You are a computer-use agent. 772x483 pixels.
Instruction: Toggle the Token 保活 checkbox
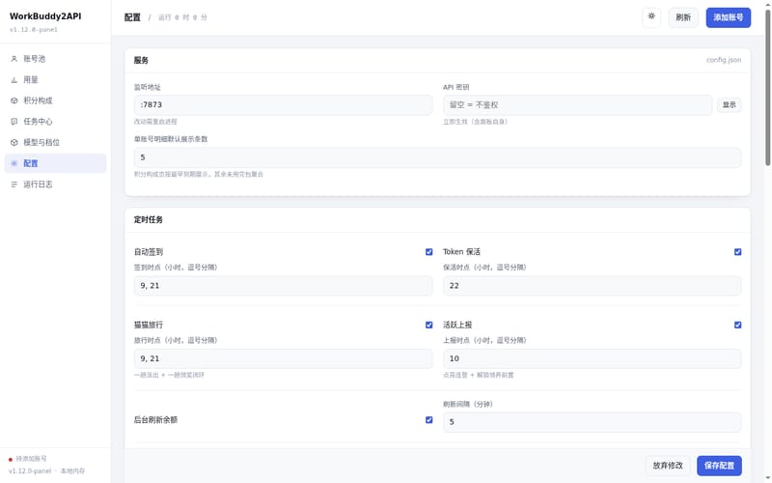(x=737, y=252)
